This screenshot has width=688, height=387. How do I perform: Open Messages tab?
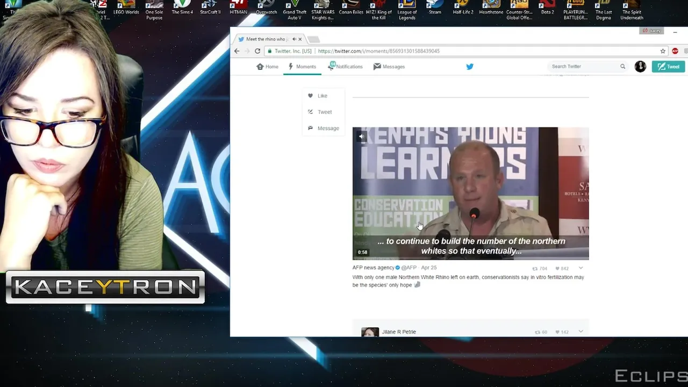[x=389, y=67]
